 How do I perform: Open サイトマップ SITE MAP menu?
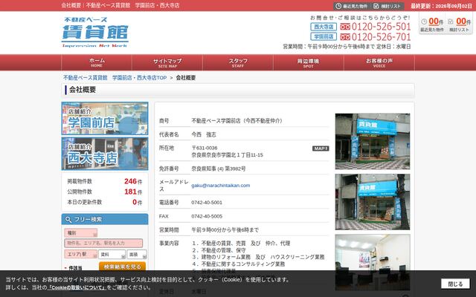pyautogui.click(x=167, y=62)
